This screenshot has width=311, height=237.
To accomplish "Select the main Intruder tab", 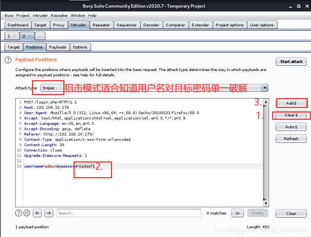I will [79, 25].
